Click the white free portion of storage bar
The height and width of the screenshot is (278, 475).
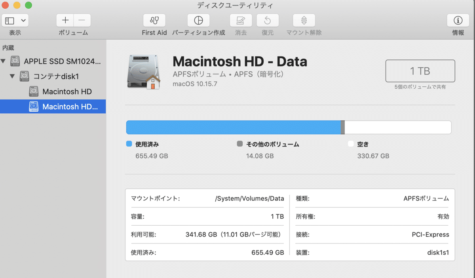pyautogui.click(x=398, y=127)
